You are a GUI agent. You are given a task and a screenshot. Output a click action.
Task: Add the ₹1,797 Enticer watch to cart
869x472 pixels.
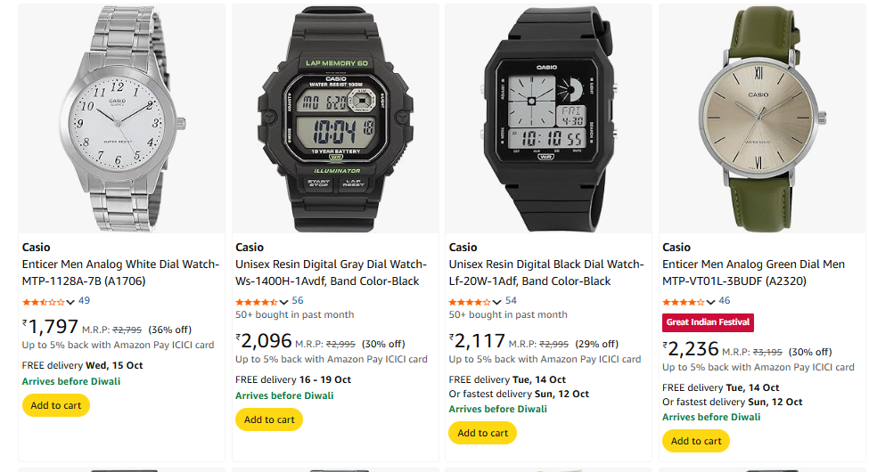56,405
